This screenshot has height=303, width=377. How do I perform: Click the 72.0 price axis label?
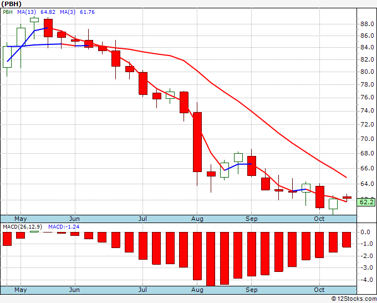367,124
